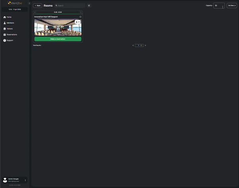The image size is (239, 188).
Task: Click the Support question mark icon
Action: 5,41
